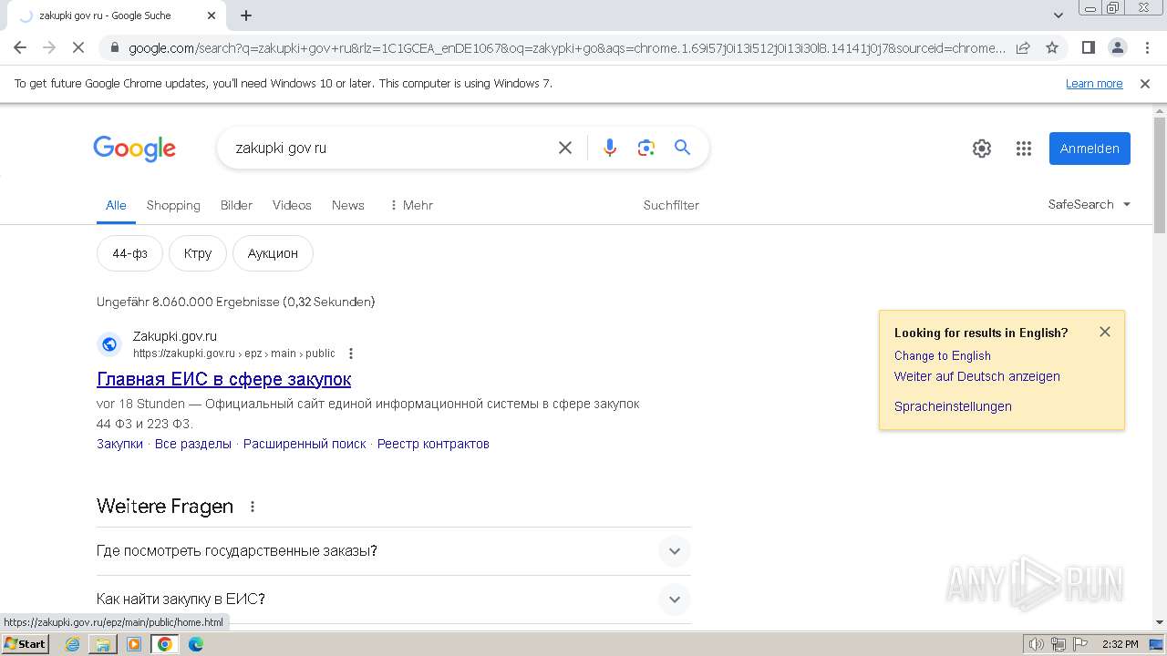Select the Аукцион filter chip
Viewport: 1167px width, 656px height.
(x=273, y=253)
